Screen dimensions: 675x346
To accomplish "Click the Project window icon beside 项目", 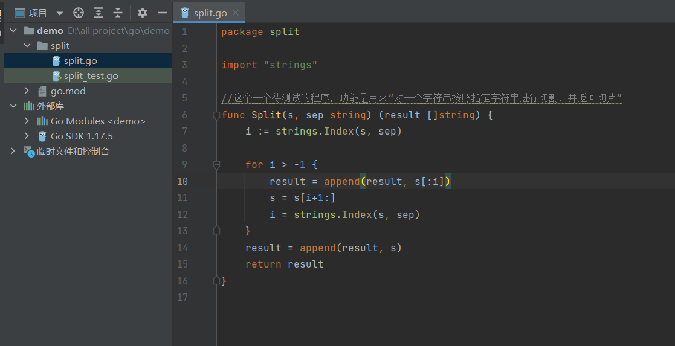I will tap(20, 13).
